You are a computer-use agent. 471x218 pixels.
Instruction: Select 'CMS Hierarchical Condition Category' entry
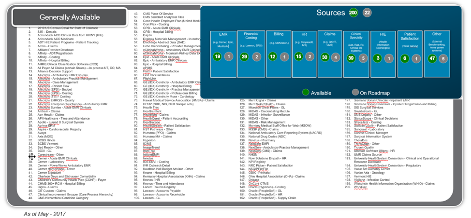pyautogui.click(x=63, y=198)
